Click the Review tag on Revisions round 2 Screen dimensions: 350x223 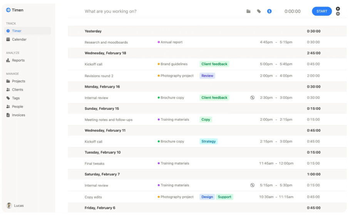[207, 76]
